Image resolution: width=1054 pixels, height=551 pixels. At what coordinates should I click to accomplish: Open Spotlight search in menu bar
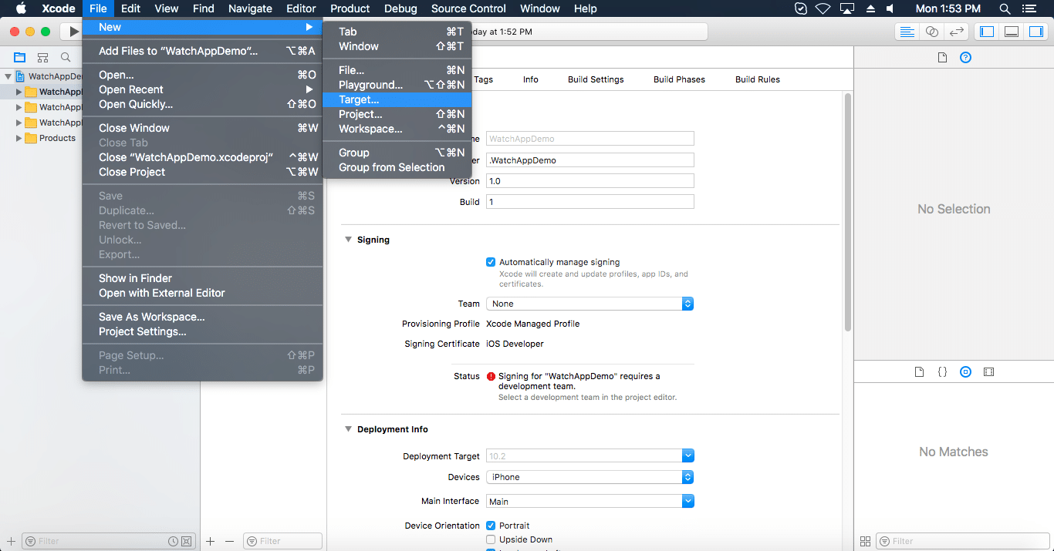pyautogui.click(x=1005, y=8)
